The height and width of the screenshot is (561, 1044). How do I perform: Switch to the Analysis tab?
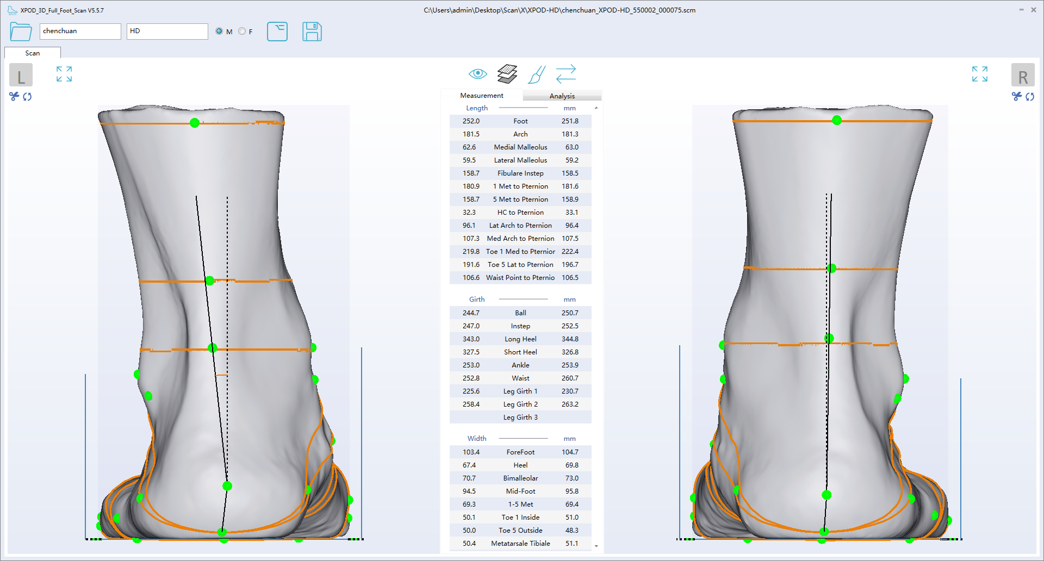click(x=562, y=96)
